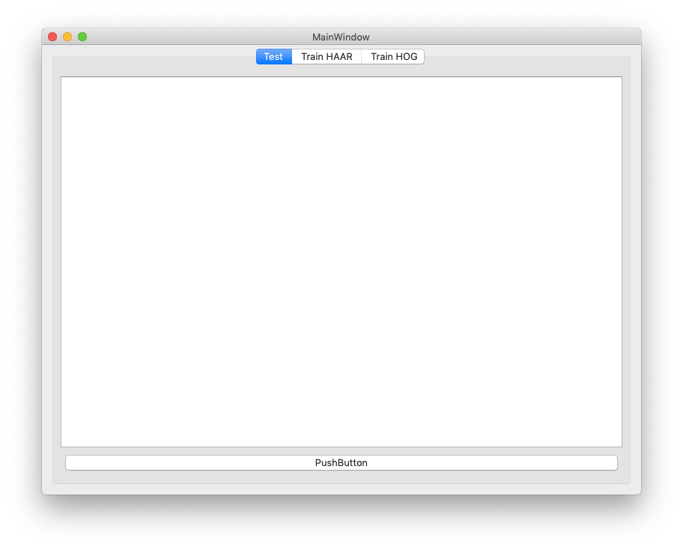Activate the wide PushButton below the canvas
This screenshot has height=550, width=683.
click(x=341, y=462)
